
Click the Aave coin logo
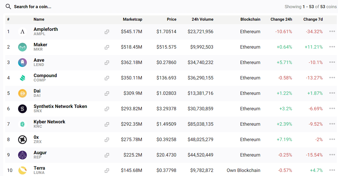click(x=22, y=63)
